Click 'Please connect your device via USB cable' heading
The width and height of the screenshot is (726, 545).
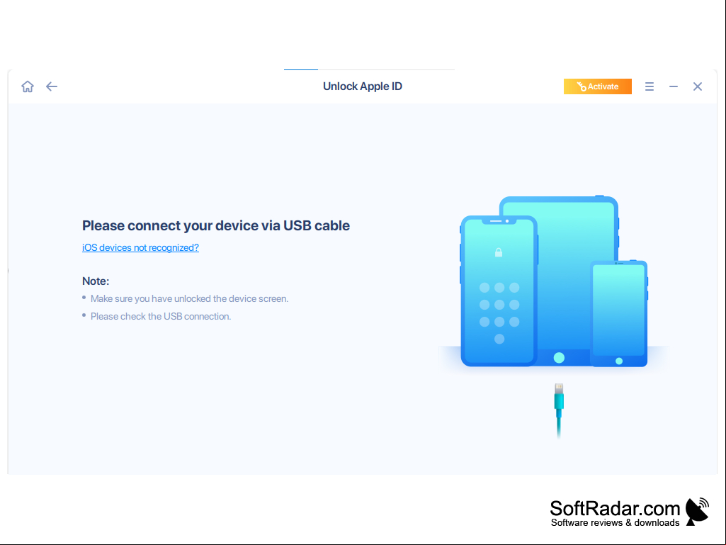[x=216, y=225]
